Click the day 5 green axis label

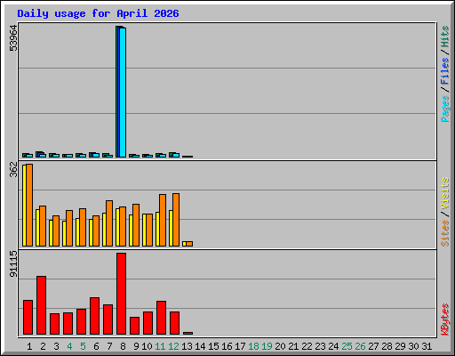coord(83,346)
